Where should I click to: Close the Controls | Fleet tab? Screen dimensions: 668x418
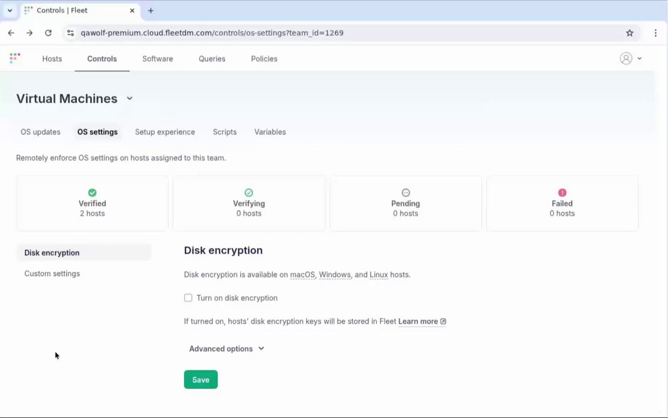tap(132, 10)
